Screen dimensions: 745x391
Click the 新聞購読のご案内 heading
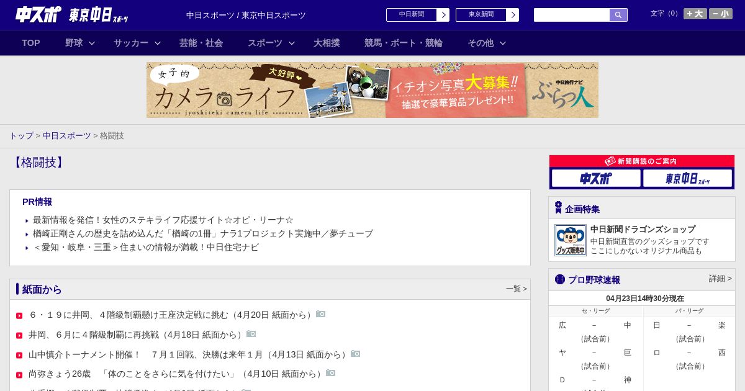(642, 161)
